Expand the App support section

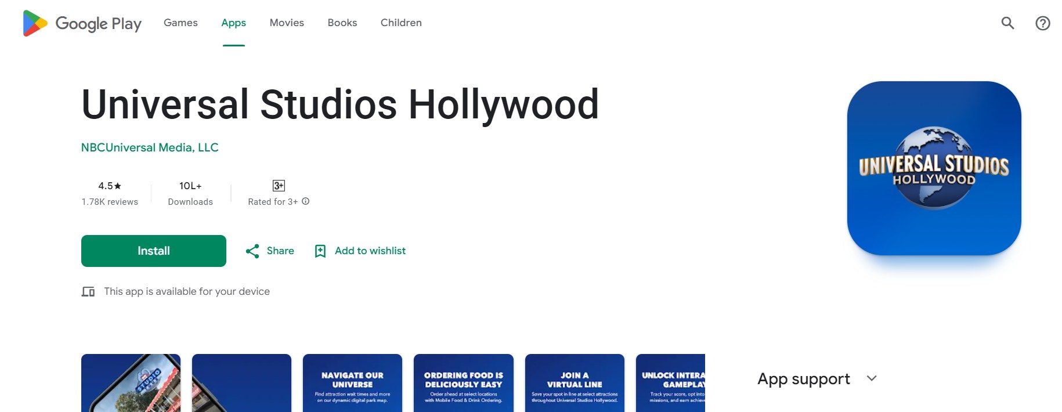tap(817, 379)
